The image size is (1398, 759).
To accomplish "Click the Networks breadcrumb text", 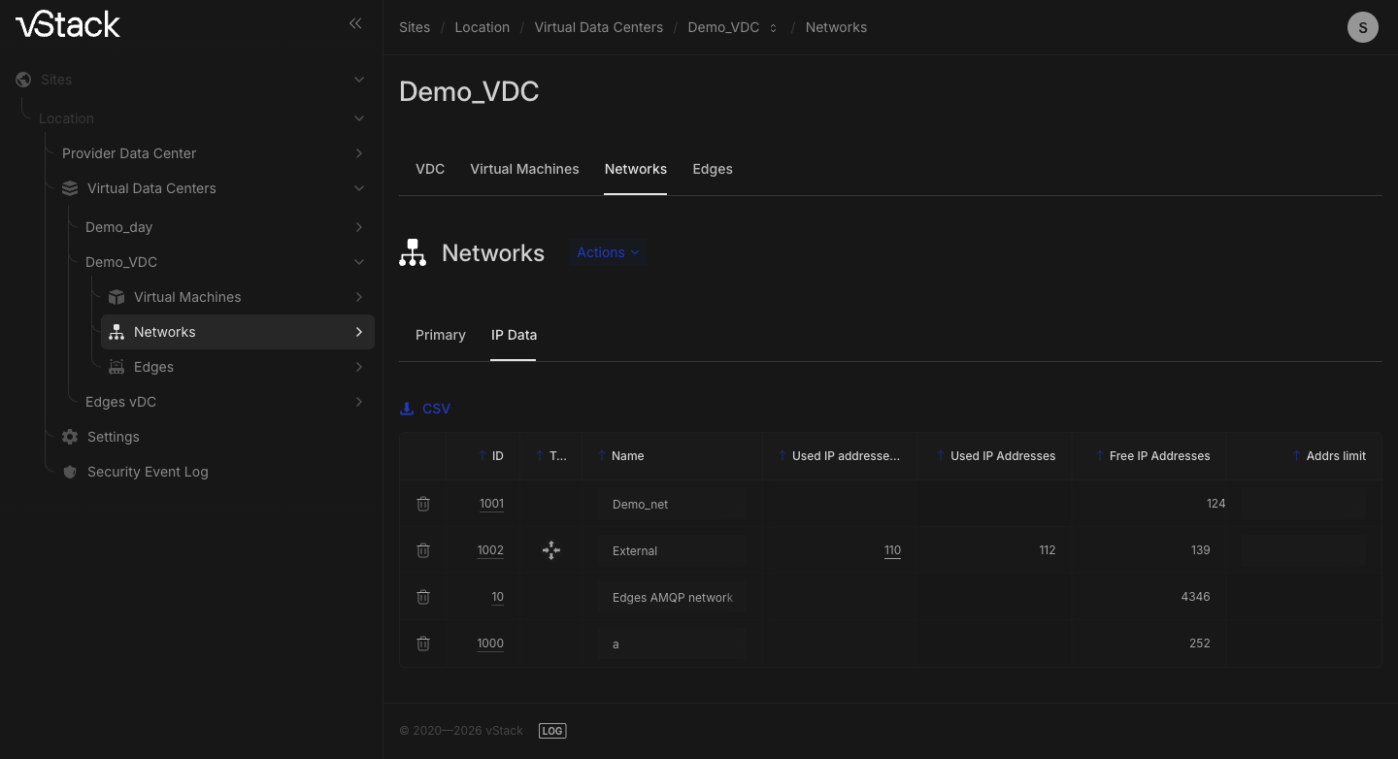I will 836,27.
